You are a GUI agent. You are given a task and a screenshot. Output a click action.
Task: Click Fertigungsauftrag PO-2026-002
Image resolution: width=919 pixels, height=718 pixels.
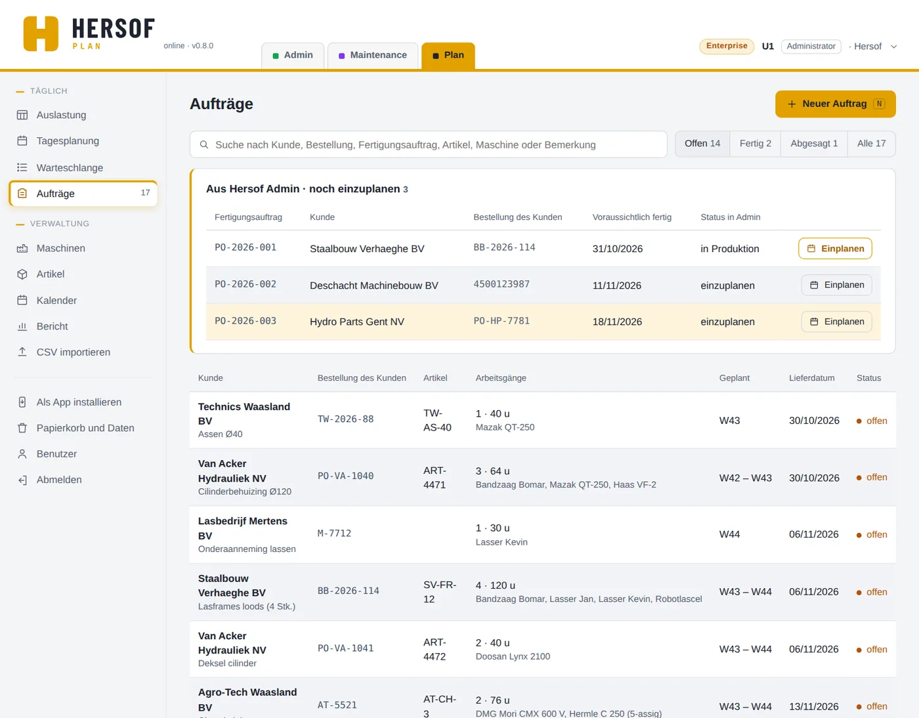[x=246, y=284]
